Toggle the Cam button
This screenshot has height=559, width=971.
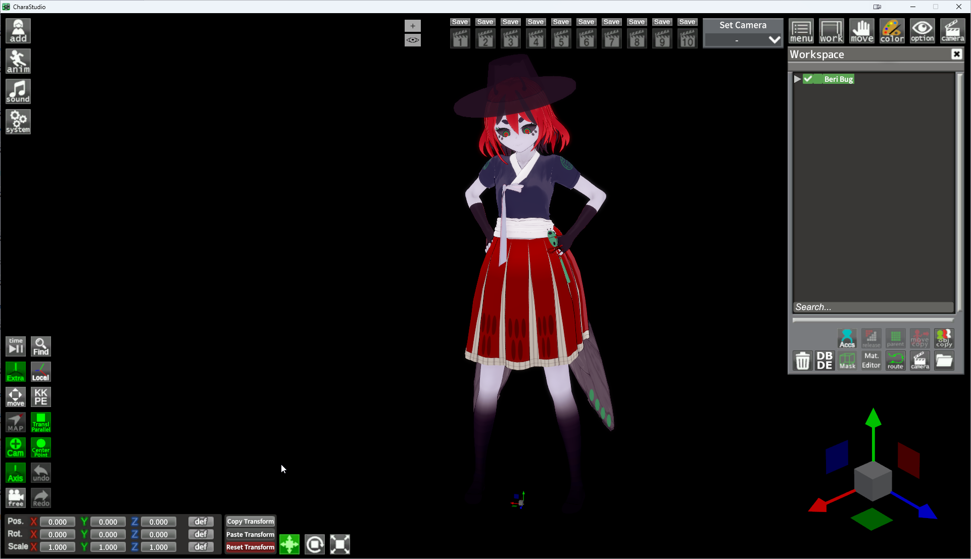(x=16, y=447)
